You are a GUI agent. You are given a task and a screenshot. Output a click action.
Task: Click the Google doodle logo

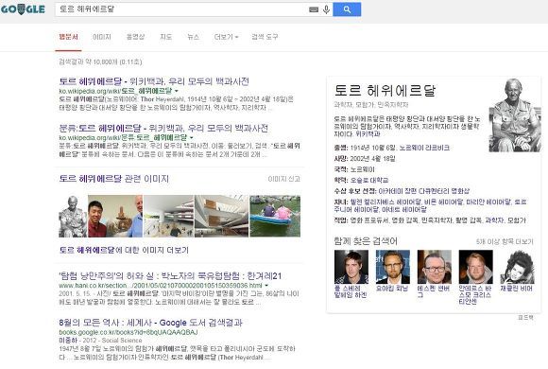(x=23, y=9)
